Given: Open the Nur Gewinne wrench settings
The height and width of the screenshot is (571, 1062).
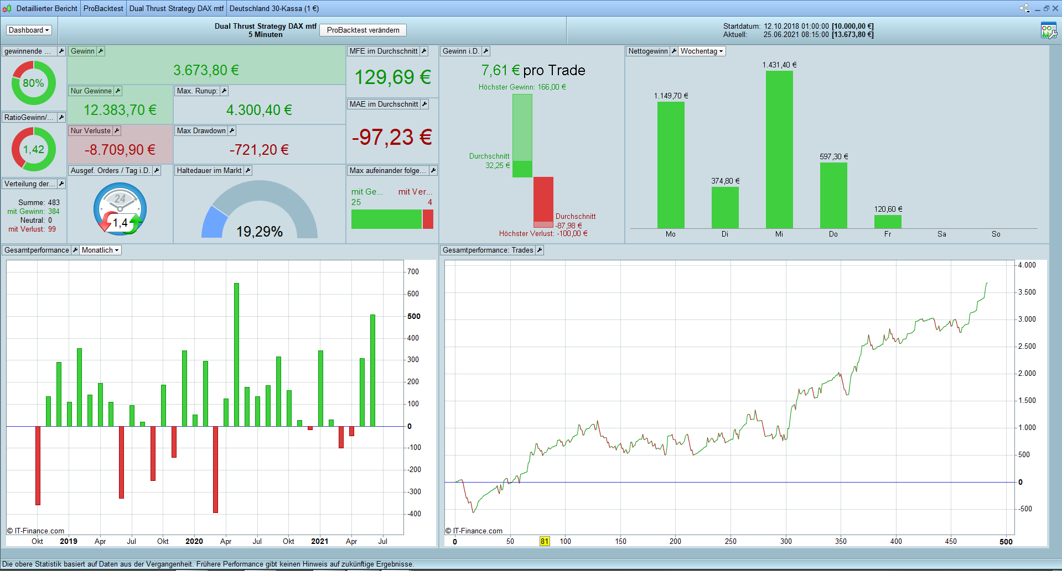Looking at the screenshot, I should coord(118,91).
